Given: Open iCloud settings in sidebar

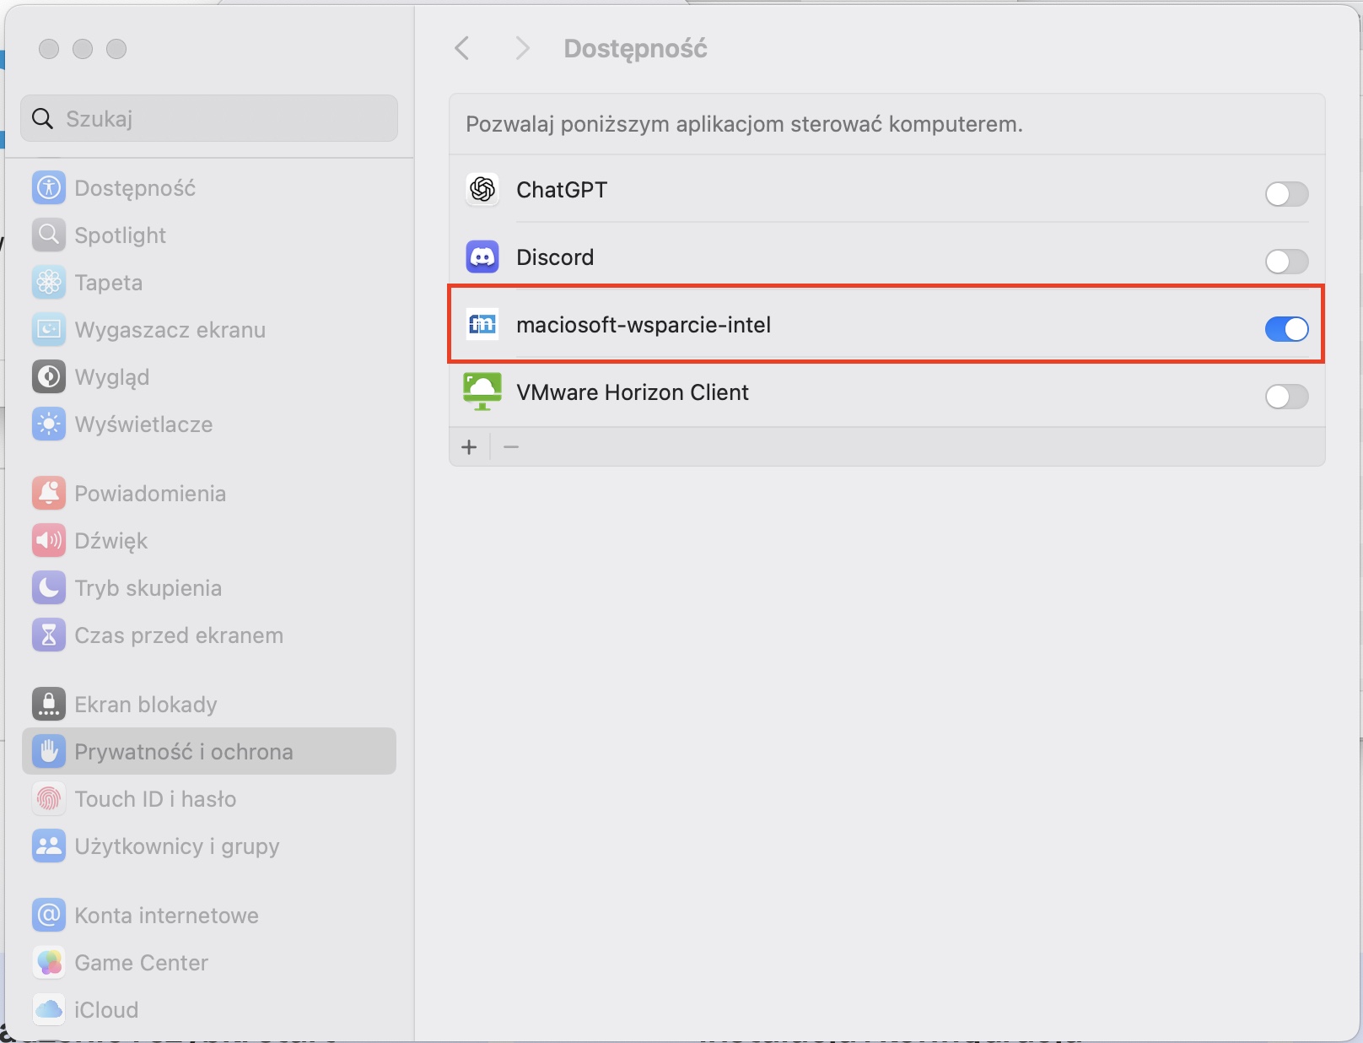Looking at the screenshot, I should pyautogui.click(x=106, y=1010).
